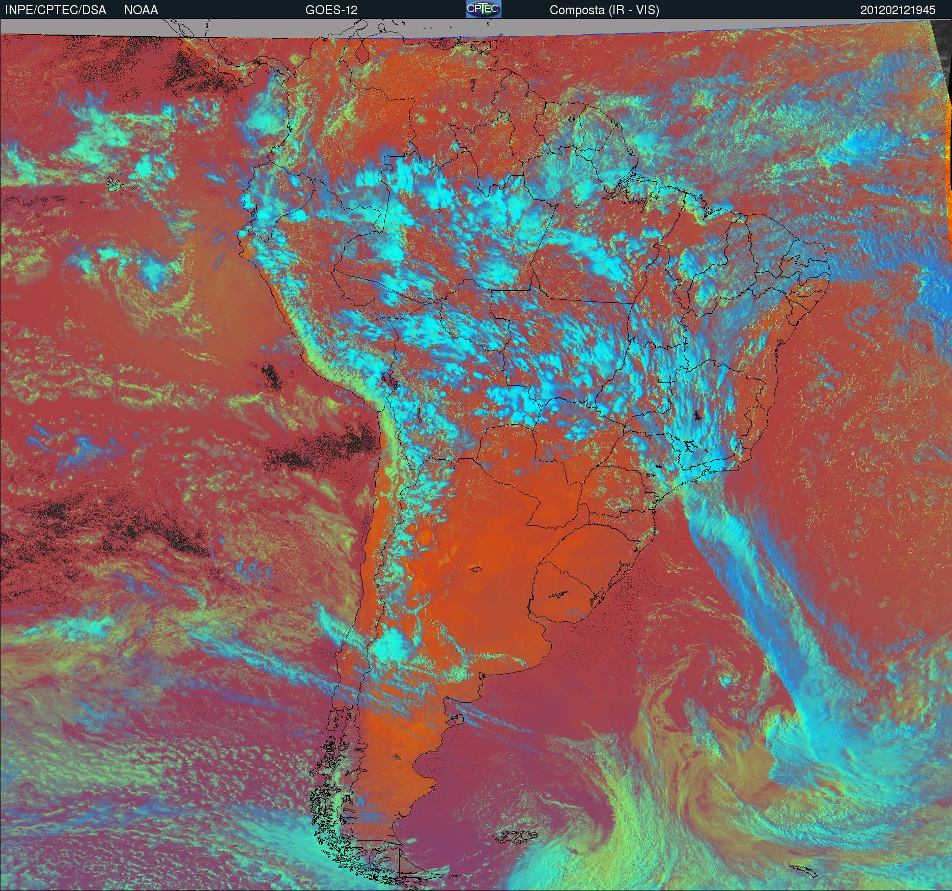Click the 201202121945 timestamp
952x891 pixels.
pos(898,10)
